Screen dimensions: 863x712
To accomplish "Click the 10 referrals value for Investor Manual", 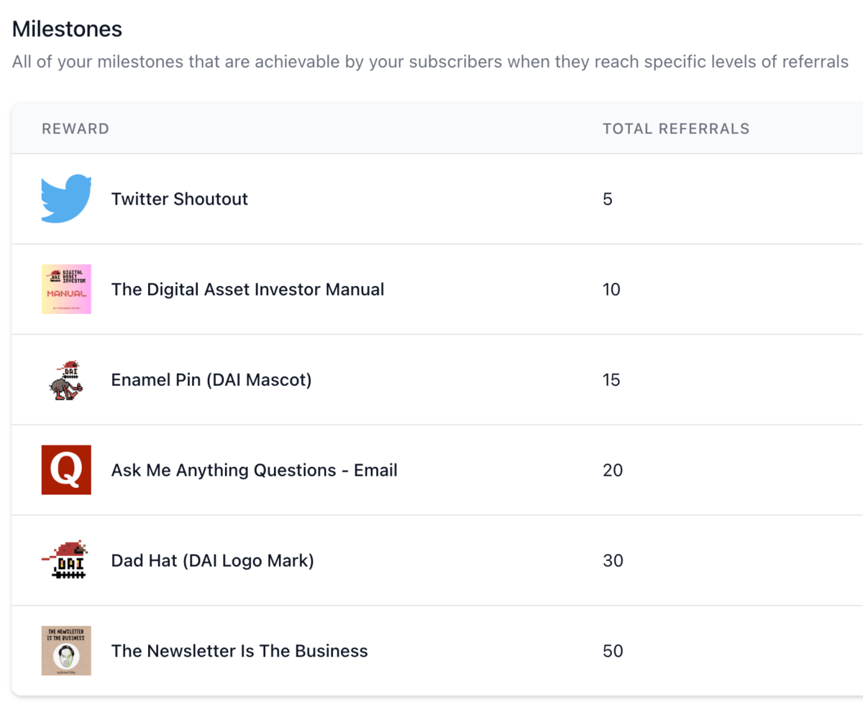I will 611,290.
